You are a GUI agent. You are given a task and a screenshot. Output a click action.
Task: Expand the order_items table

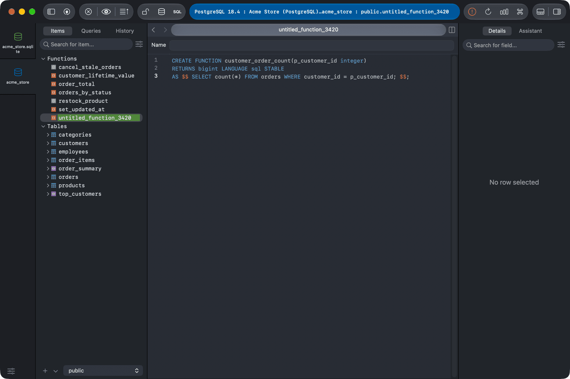[48, 160]
